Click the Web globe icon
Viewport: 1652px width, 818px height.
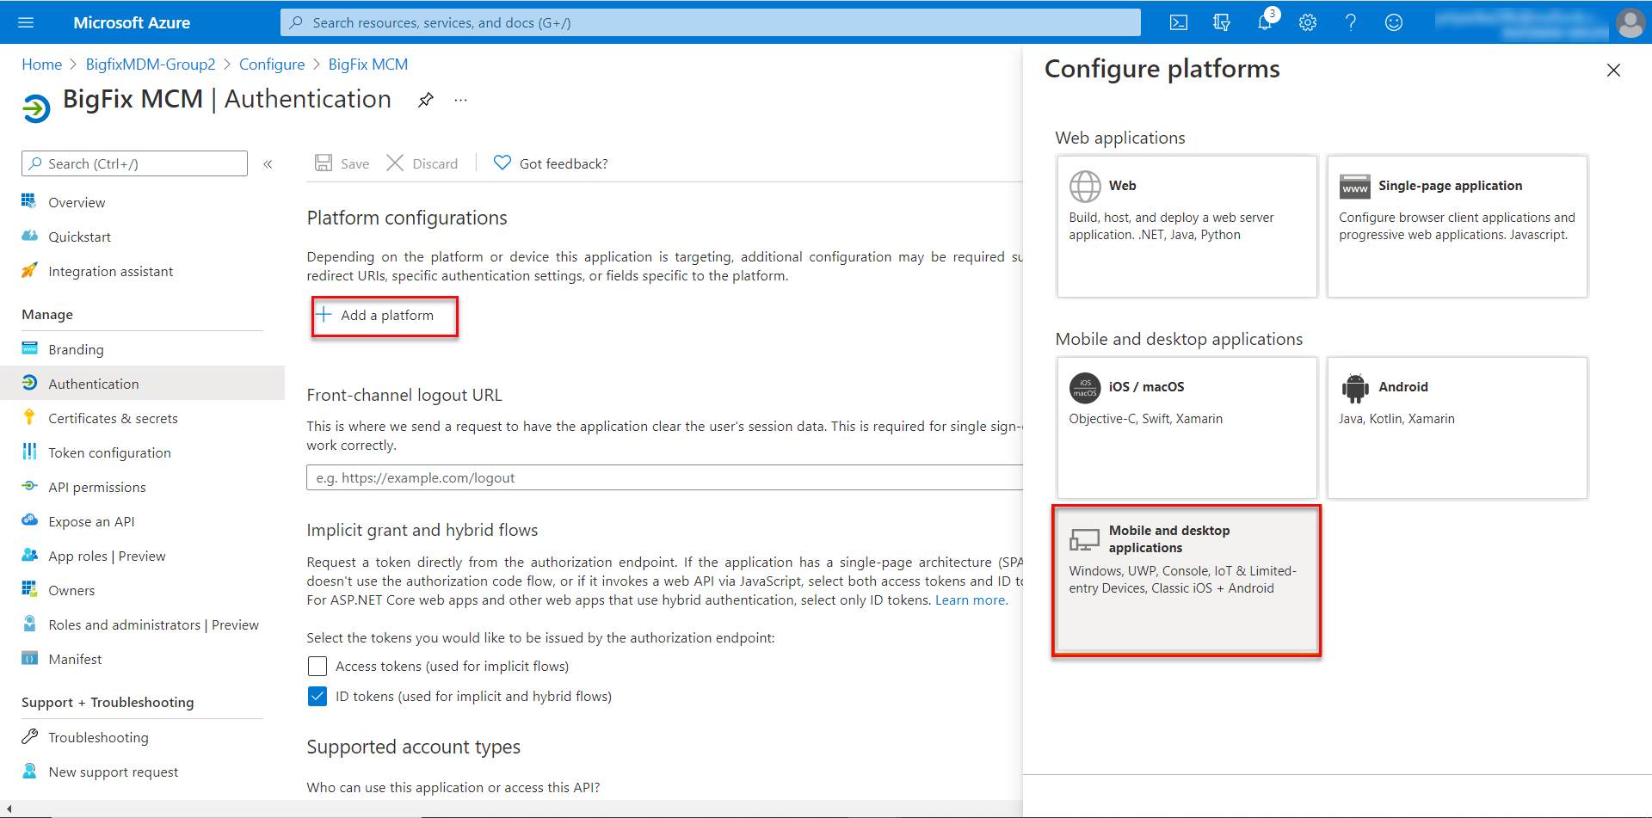1085,186
